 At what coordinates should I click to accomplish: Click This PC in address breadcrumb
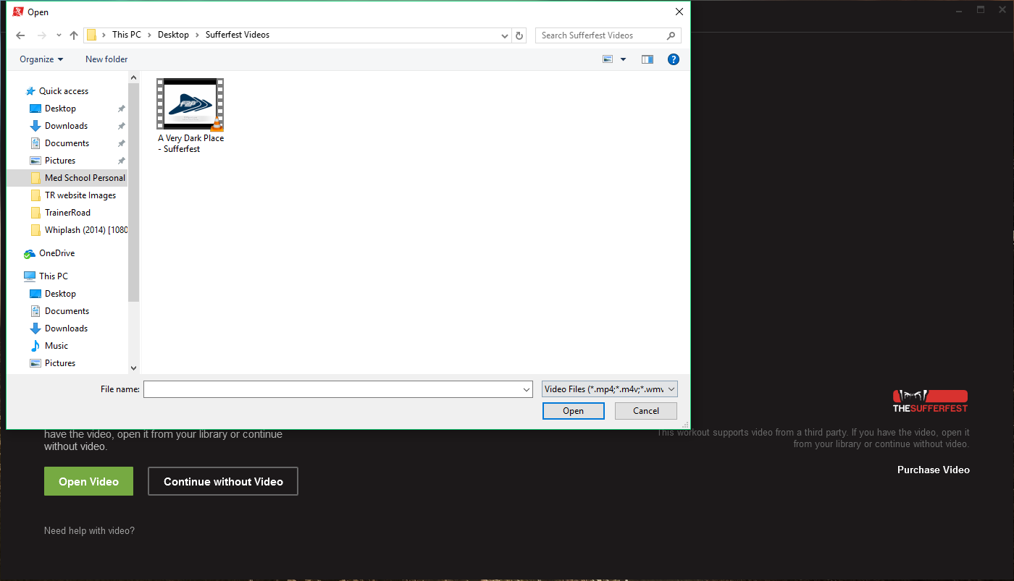pos(127,35)
